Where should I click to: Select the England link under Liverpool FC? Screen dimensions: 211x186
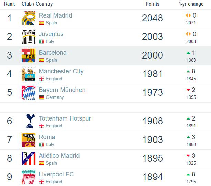coord(54,182)
